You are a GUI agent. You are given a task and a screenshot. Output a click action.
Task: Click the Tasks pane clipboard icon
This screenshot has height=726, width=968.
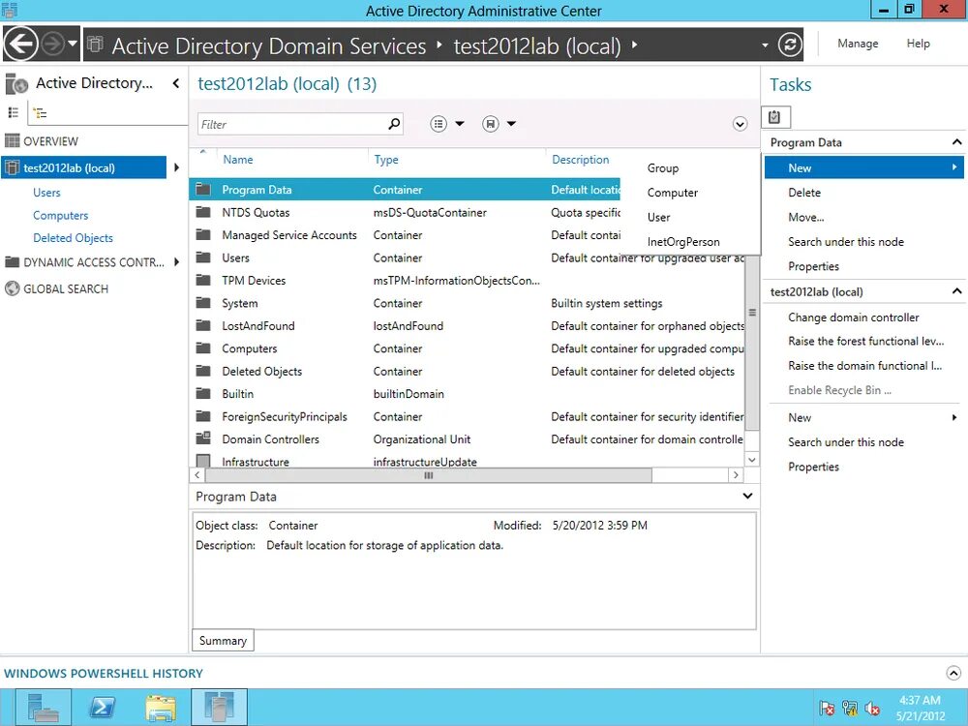[x=775, y=117]
